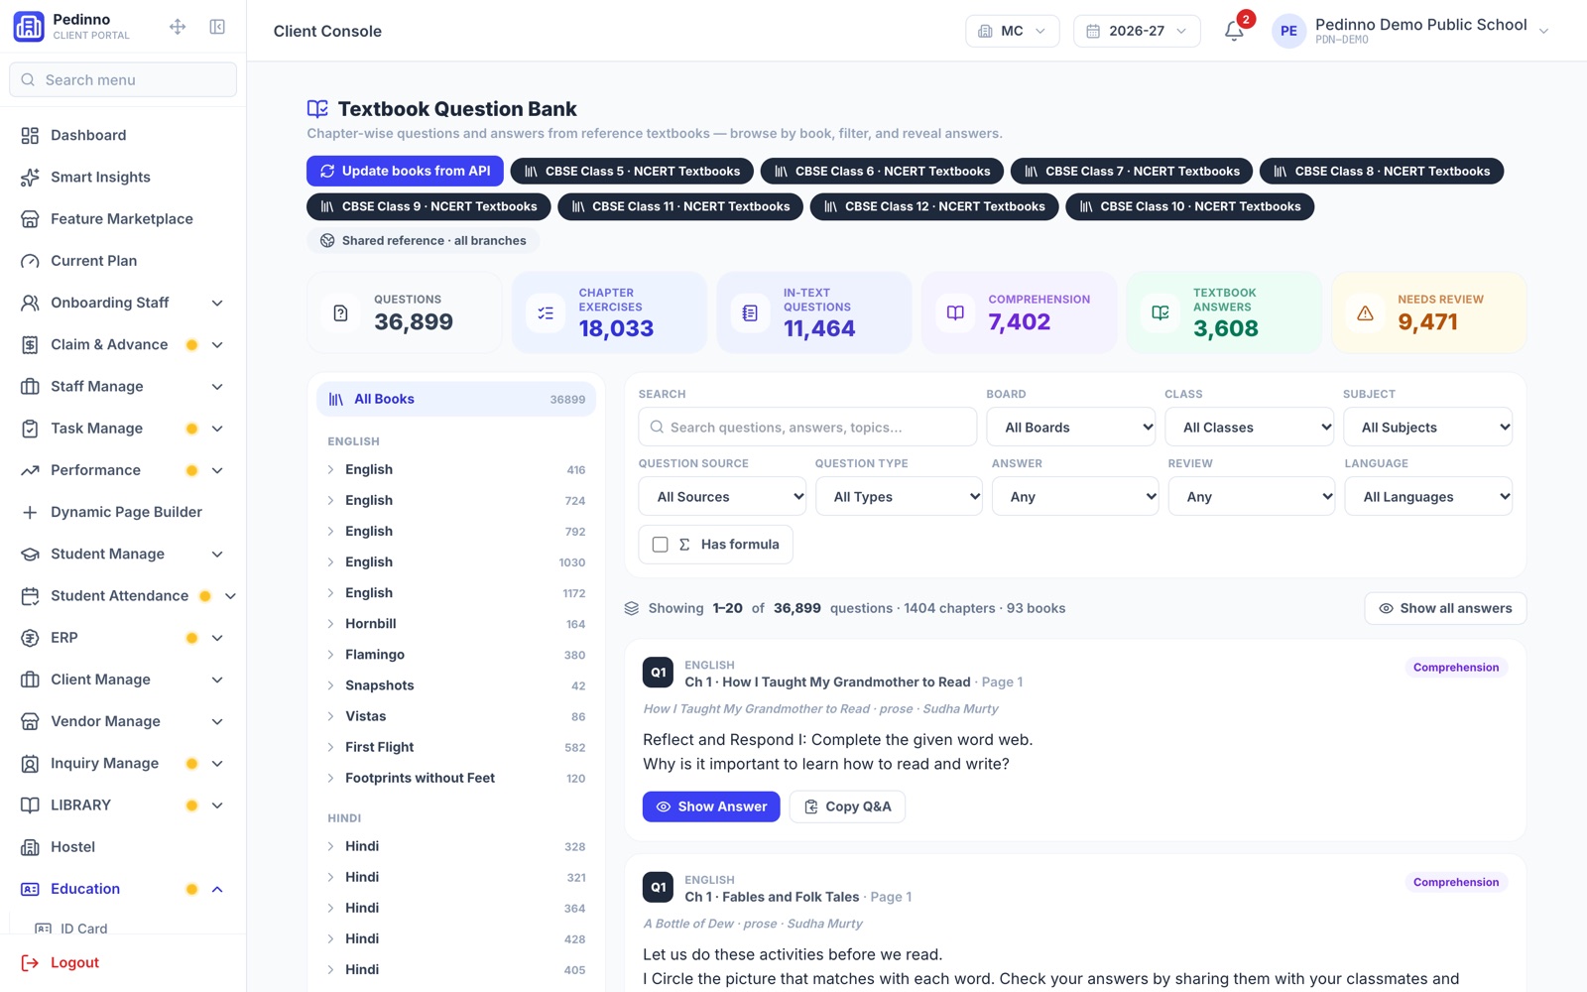Show Answer for How I Taught My Grandmother
Screen dimensions: 1587x992
(x=711, y=806)
